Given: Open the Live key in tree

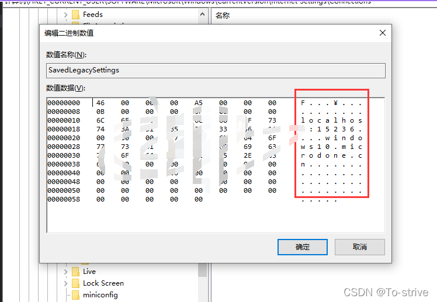Looking at the screenshot, I should click(x=89, y=272).
